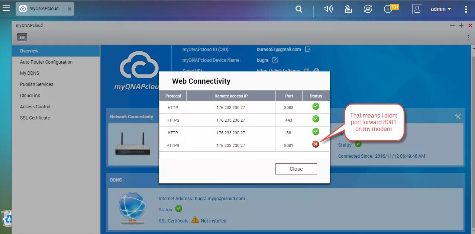Image resolution: width=475 pixels, height=234 pixels.
Task: Click the Web Connectivity dialog title
Action: click(x=201, y=81)
